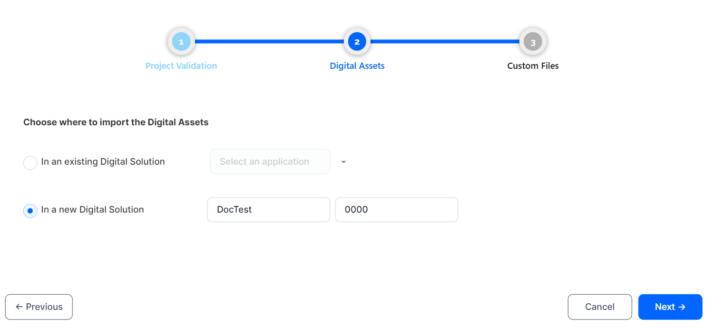Click the progress bar between steps 2 and 3

pyautogui.click(x=445, y=42)
